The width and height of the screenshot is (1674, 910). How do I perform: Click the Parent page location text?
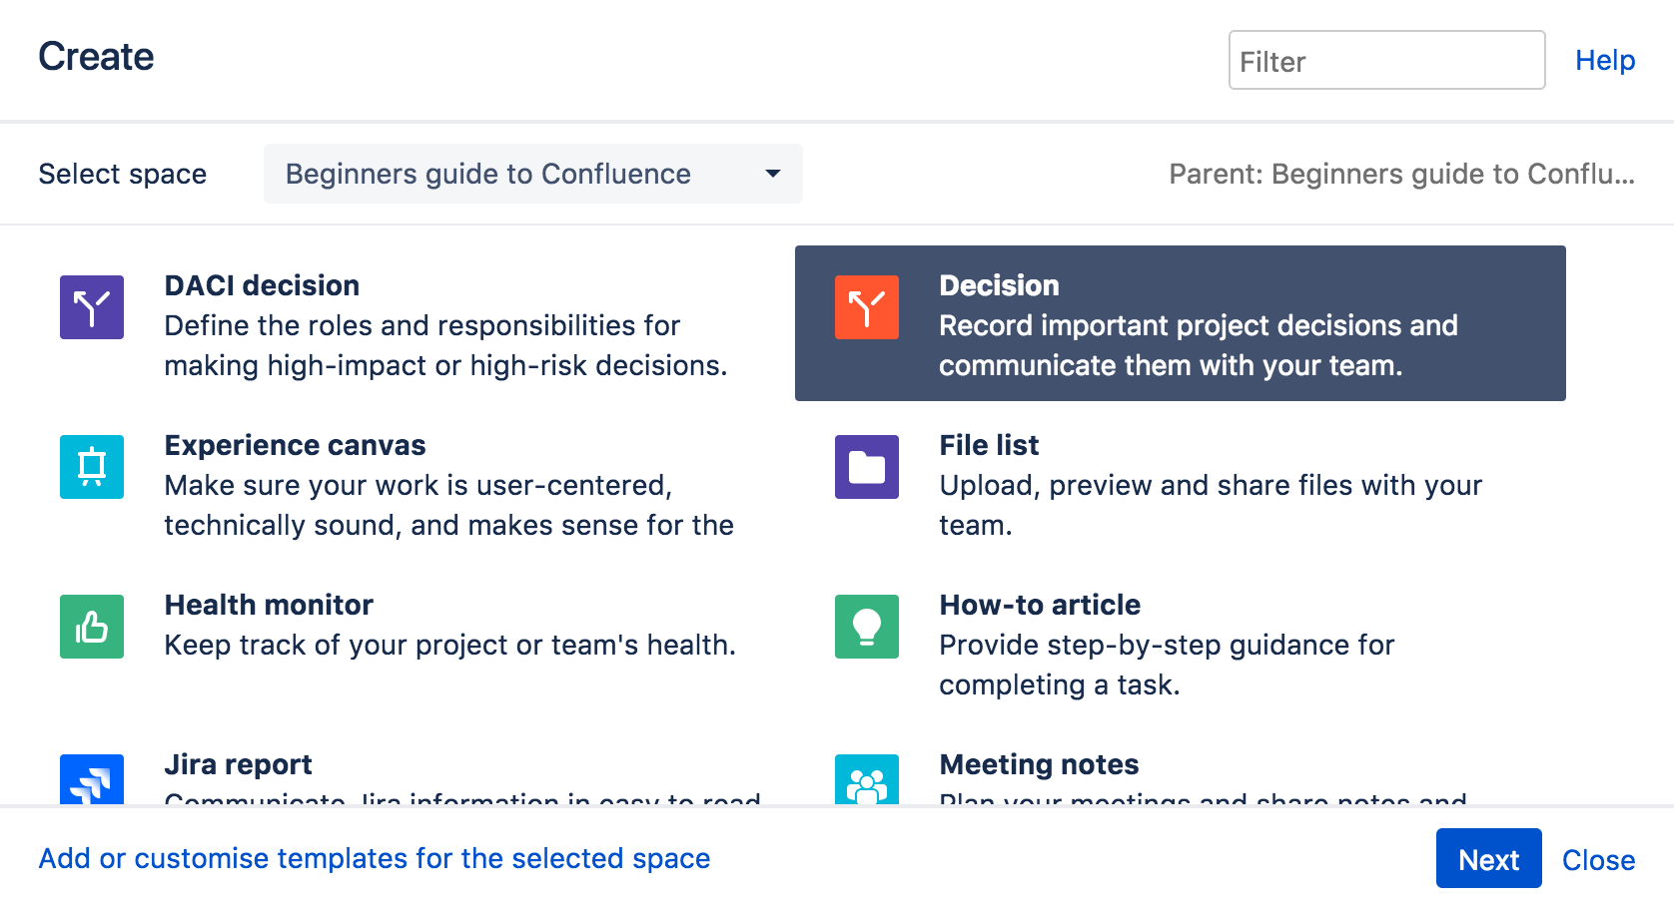click(1400, 174)
